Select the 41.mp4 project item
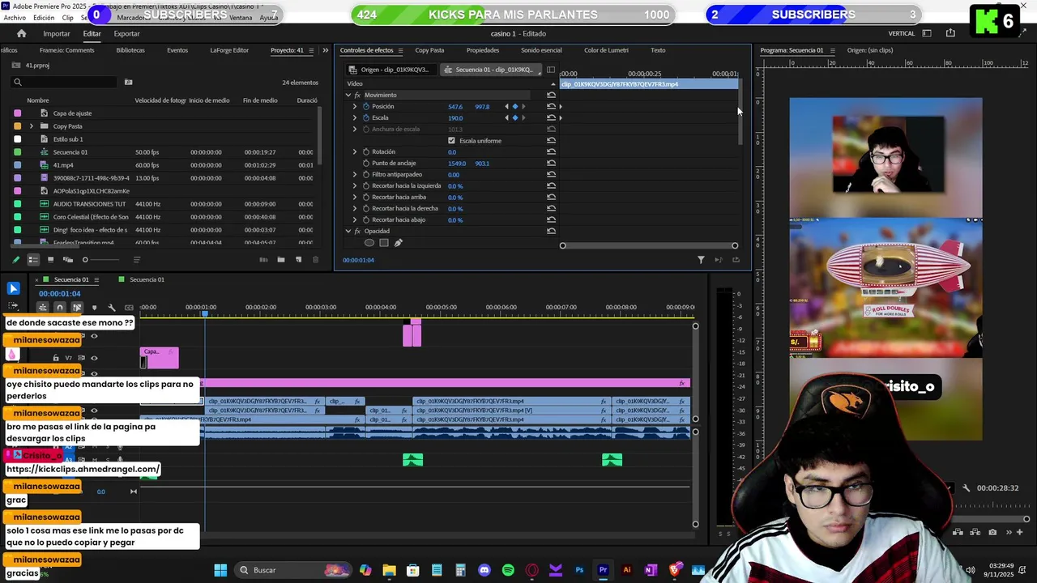This screenshot has height=583, width=1037. coord(63,165)
